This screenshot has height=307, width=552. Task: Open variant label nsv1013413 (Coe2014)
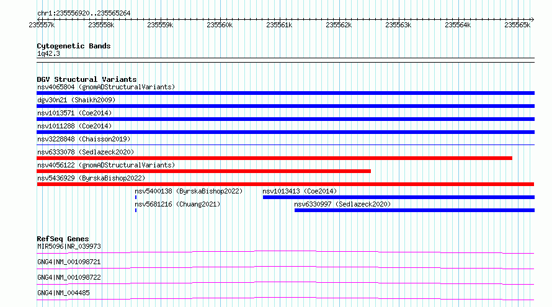coord(300,191)
